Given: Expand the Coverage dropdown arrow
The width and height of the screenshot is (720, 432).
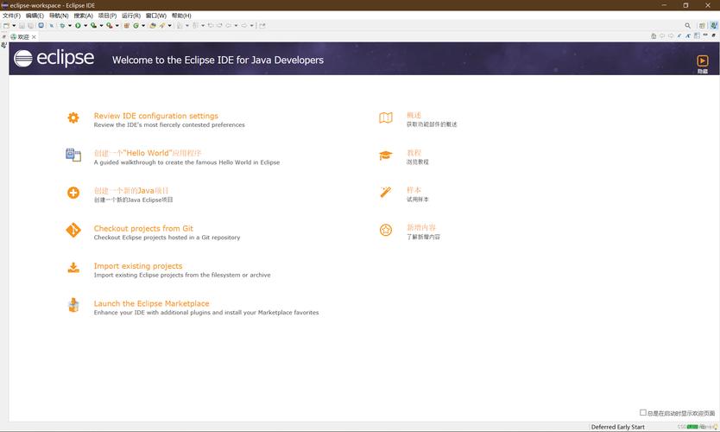Looking at the screenshot, I should click(x=102, y=26).
